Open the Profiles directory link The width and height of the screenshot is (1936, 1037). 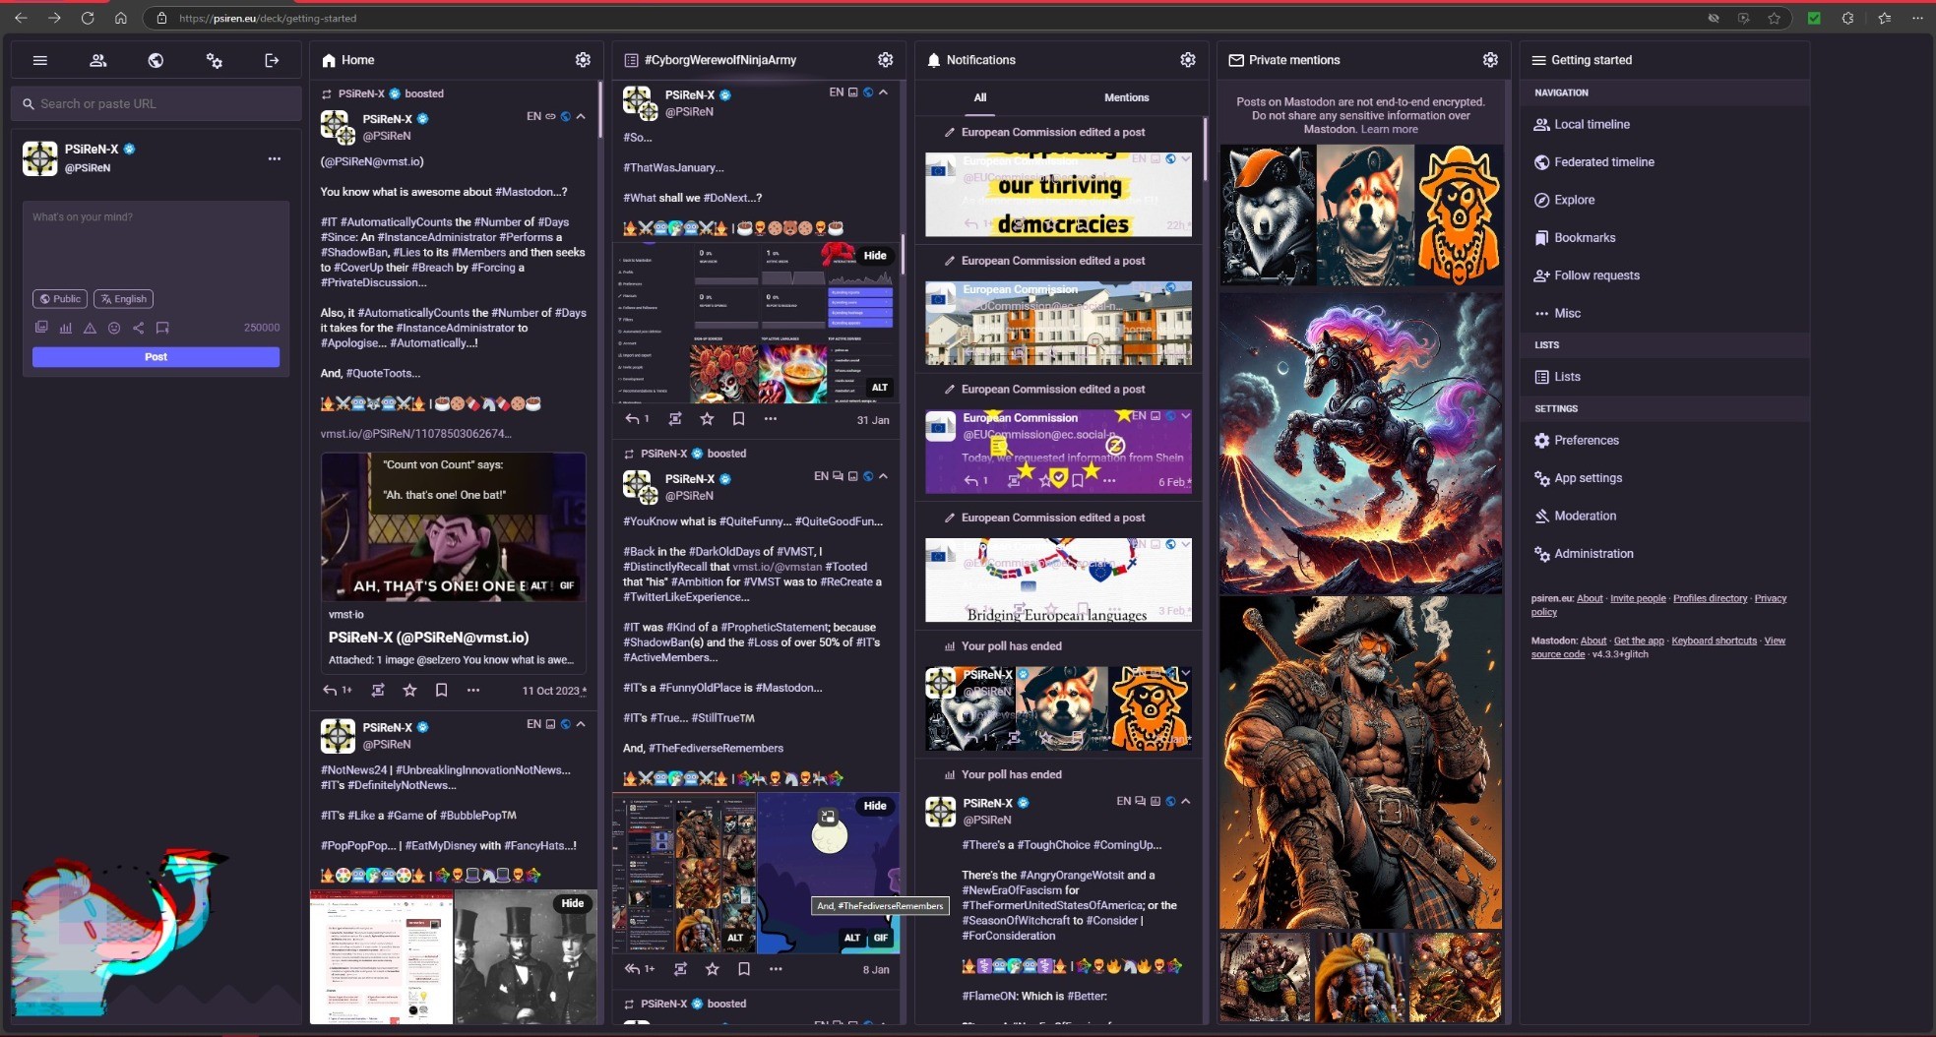1710,598
